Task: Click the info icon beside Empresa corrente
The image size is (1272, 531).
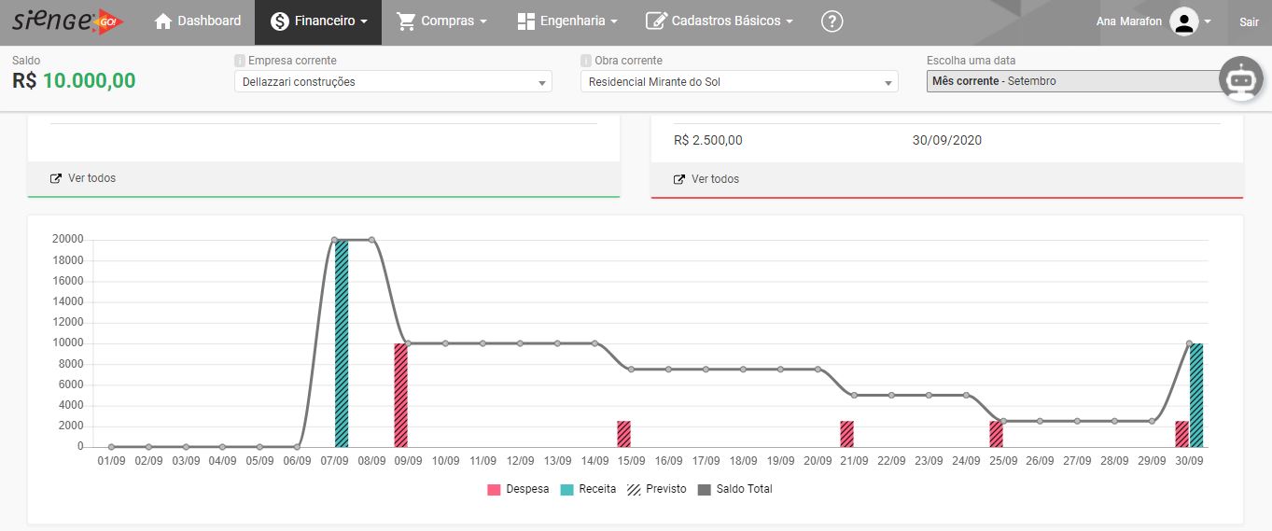Action: pyautogui.click(x=240, y=61)
